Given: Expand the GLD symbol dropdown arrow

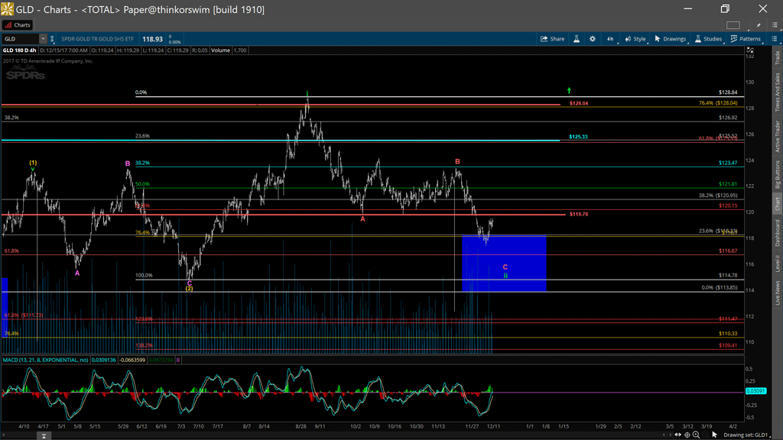Looking at the screenshot, I should (x=43, y=39).
